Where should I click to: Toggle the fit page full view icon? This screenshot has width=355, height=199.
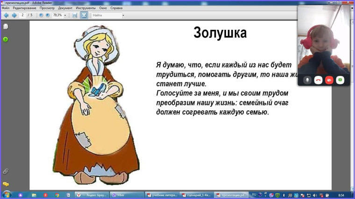(84, 15)
